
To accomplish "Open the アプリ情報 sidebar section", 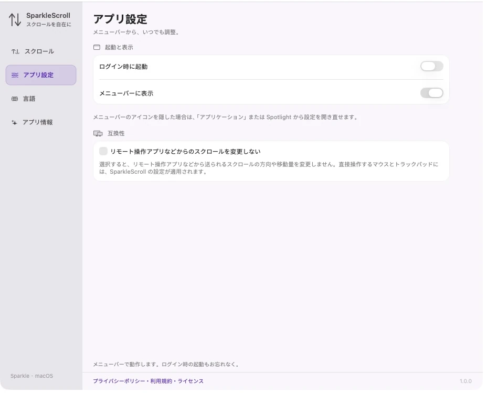I will pos(41,123).
